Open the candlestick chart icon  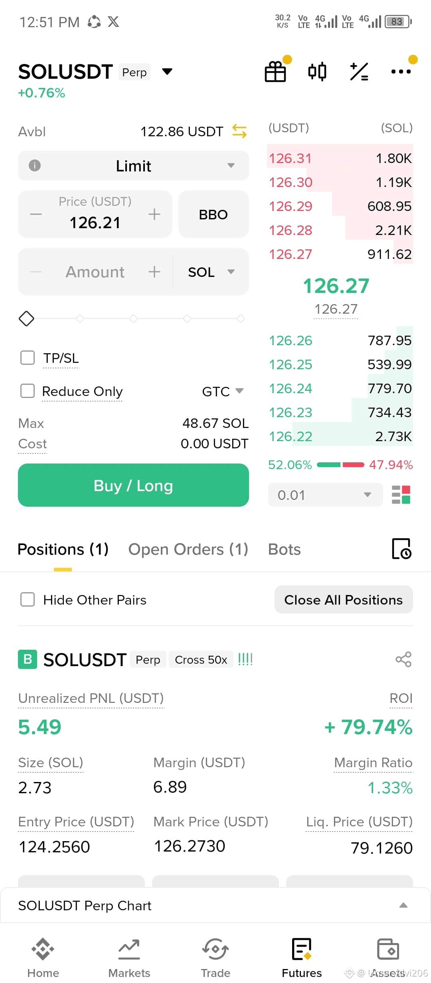317,72
